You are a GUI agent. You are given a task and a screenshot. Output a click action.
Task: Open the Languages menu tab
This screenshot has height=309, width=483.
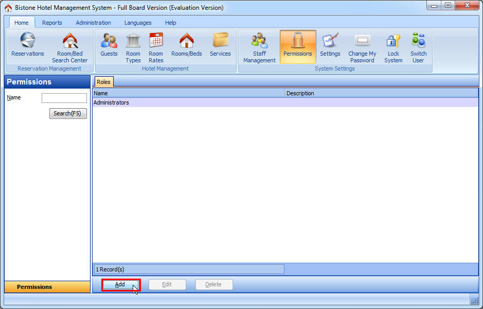coord(137,23)
